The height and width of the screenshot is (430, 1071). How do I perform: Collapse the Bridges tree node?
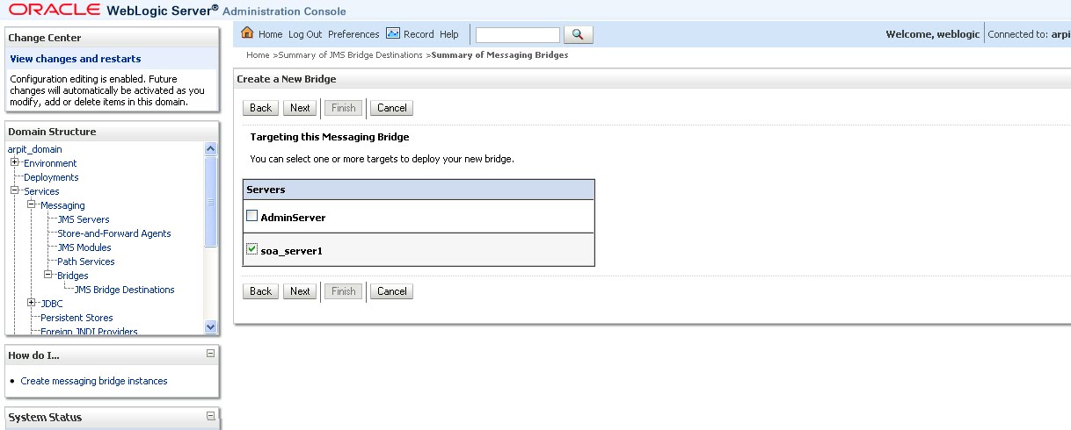pos(48,275)
